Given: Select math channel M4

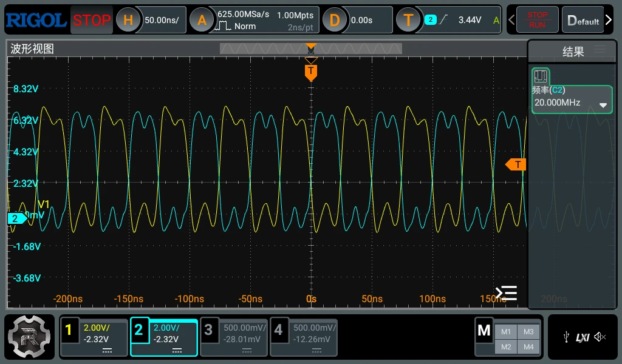Looking at the screenshot, I should [528, 347].
